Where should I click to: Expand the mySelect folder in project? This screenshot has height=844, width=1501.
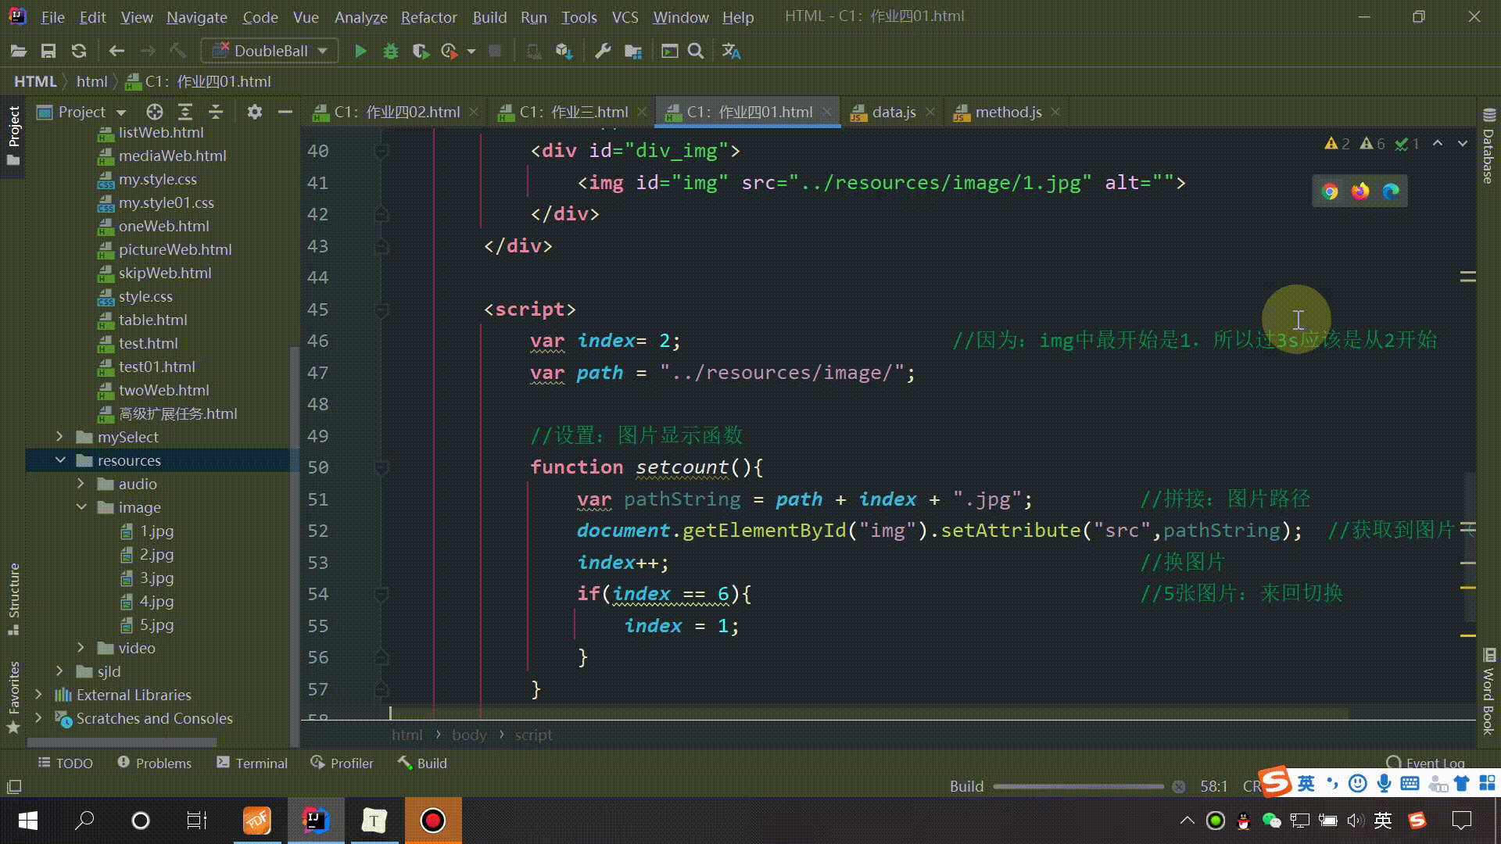(x=59, y=436)
